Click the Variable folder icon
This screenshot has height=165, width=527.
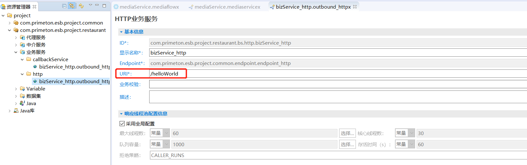(22, 89)
